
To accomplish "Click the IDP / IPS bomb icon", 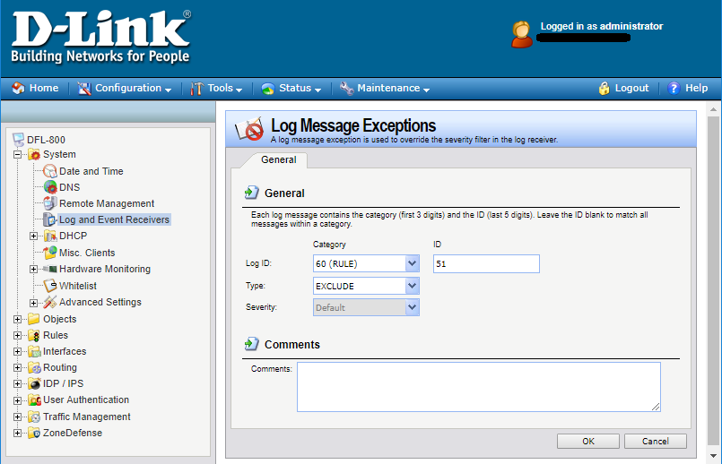I will tap(34, 383).
